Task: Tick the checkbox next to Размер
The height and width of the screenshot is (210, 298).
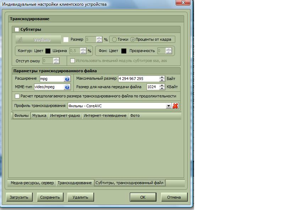Action: [66, 39]
